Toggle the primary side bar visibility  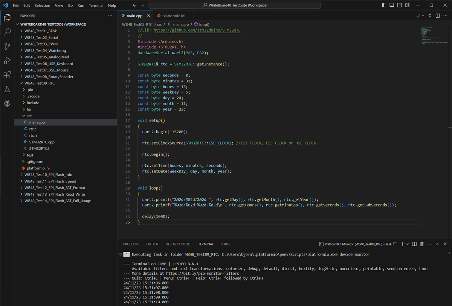[x=384, y=5]
